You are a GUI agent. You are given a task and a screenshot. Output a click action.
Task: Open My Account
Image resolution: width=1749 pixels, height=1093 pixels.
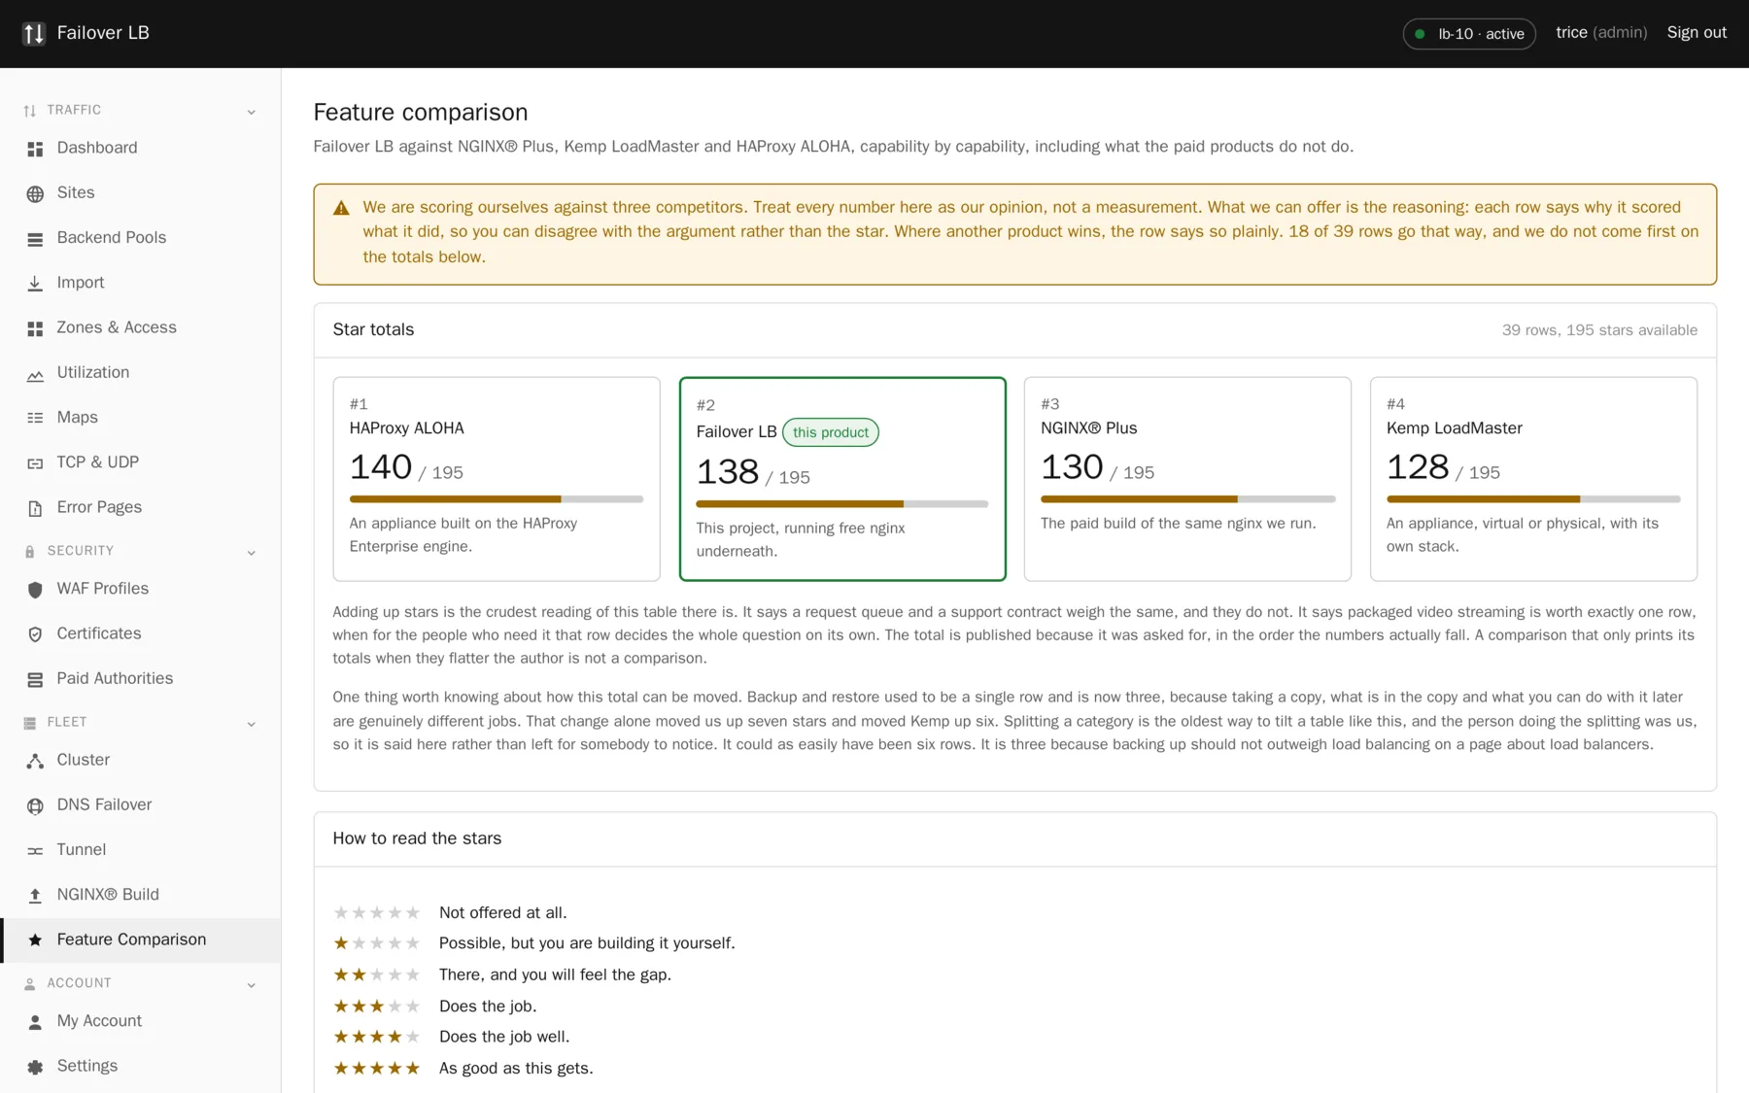pos(141,1021)
